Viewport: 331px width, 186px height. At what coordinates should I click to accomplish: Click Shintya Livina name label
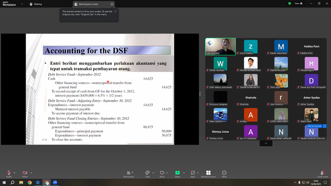(216, 138)
